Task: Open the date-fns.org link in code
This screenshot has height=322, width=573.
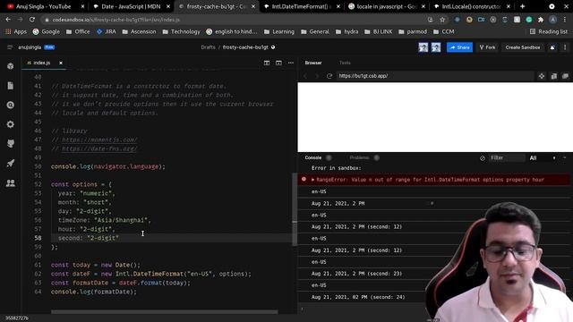Action: [99, 148]
